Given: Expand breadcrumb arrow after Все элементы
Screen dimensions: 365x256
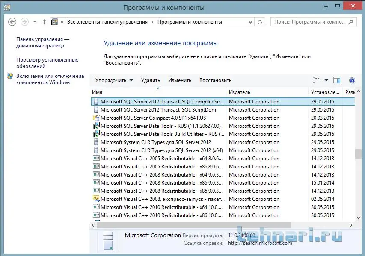Looking at the screenshot, I should pyautogui.click(x=152, y=22).
